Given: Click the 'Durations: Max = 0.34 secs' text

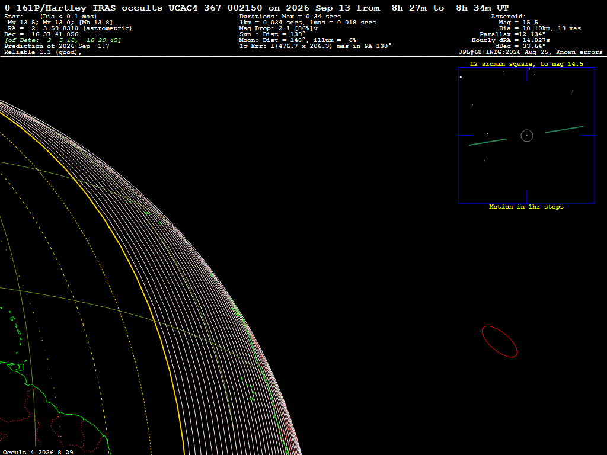Looking at the screenshot, I should (290, 17).
